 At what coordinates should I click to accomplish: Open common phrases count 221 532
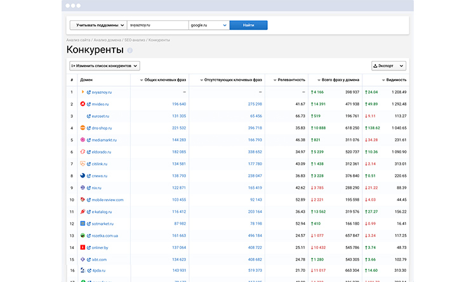click(179, 128)
